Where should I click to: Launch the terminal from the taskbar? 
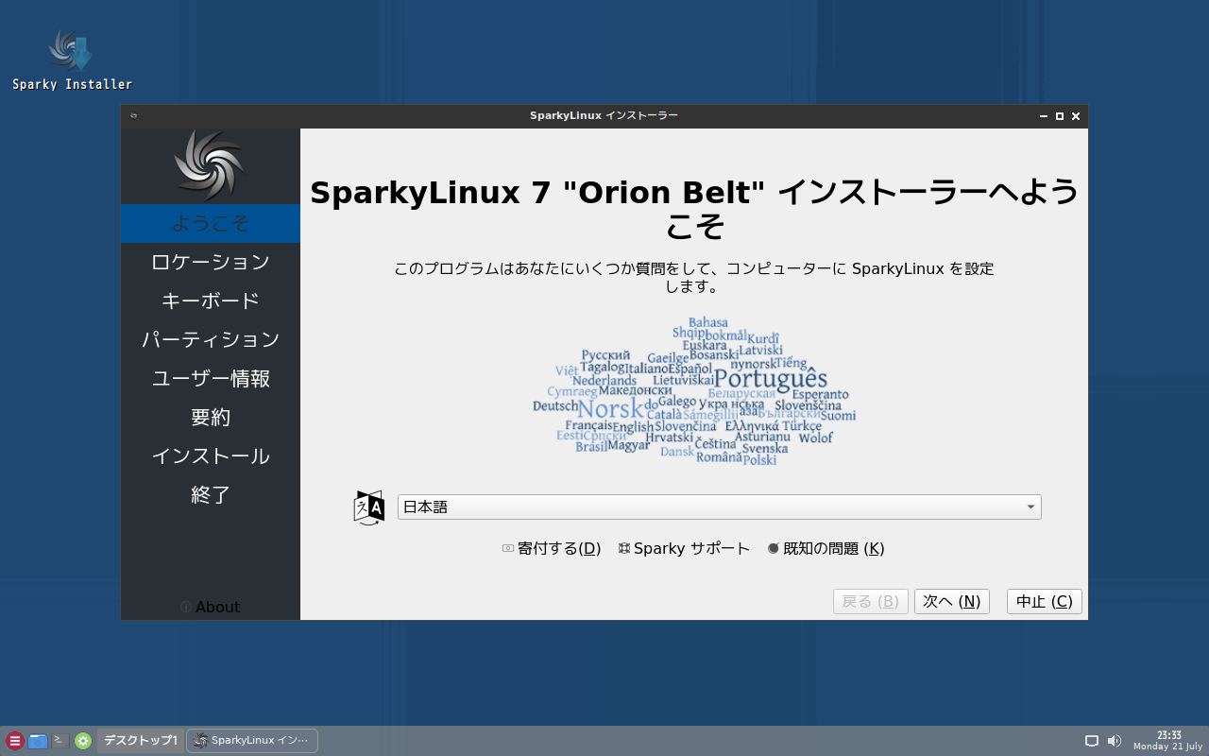(60, 741)
